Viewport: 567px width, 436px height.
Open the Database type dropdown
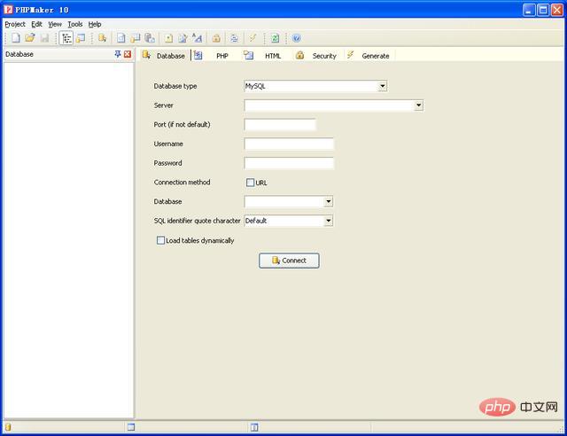[x=382, y=86]
